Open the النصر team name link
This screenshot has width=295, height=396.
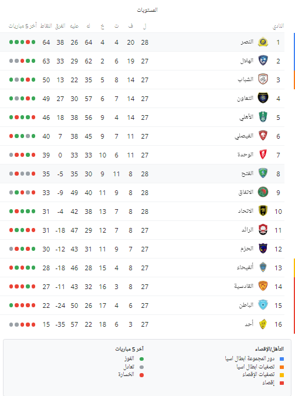[x=247, y=42]
